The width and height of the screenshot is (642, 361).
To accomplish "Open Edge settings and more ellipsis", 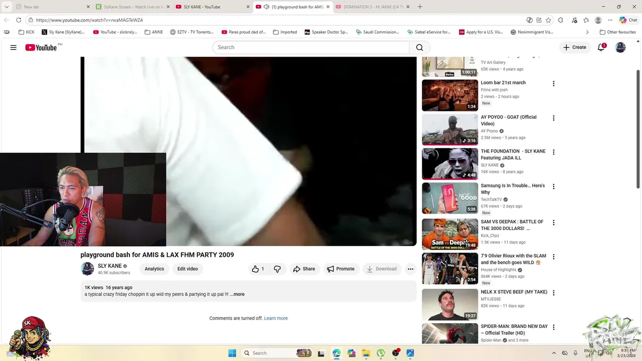I will (x=610, y=20).
